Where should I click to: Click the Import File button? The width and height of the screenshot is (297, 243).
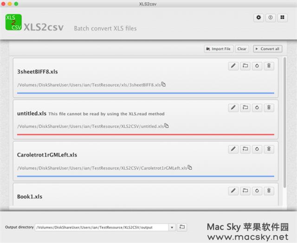tap(219, 49)
